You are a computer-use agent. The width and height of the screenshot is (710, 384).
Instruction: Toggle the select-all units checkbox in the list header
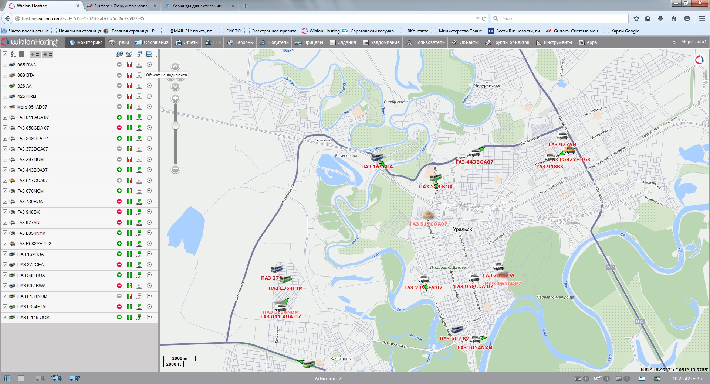5,54
